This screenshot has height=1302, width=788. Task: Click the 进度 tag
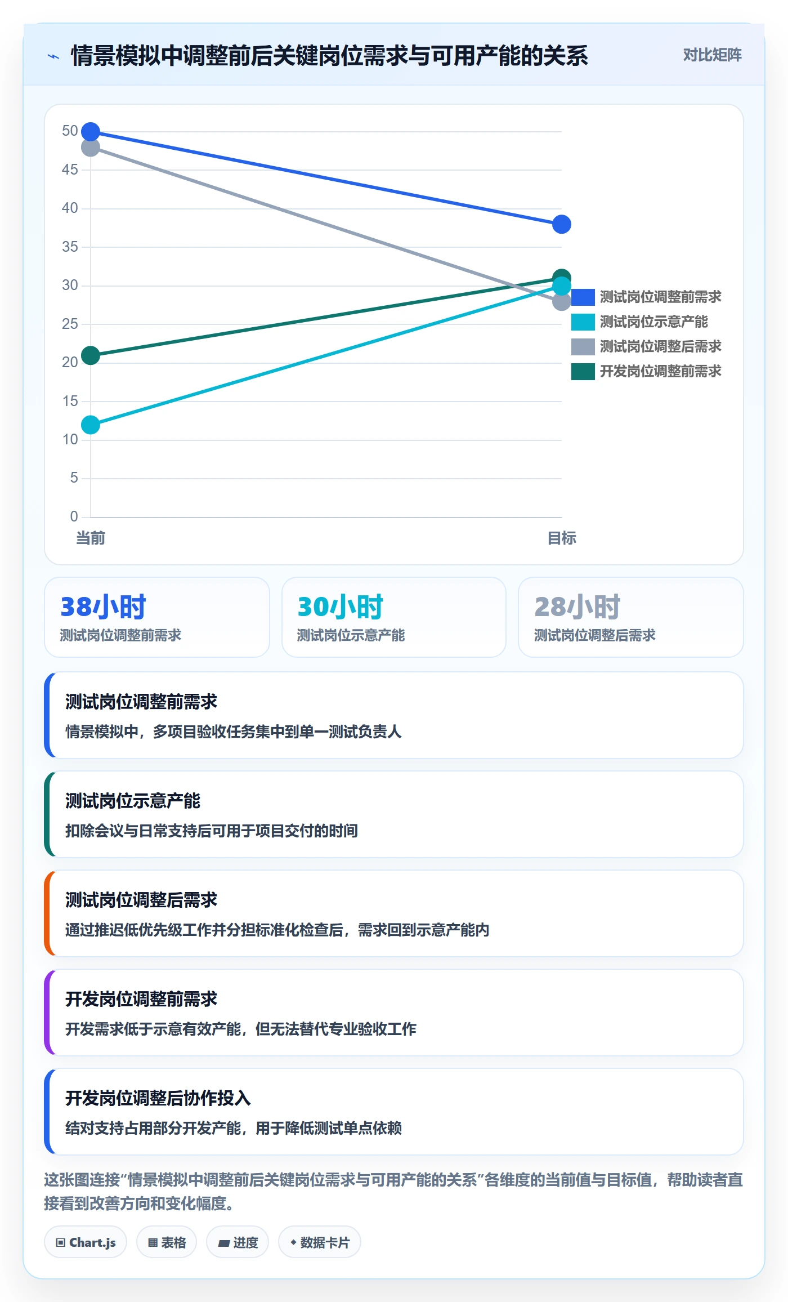[238, 1242]
